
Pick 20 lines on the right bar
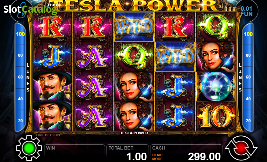pyautogui.click(x=248, y=121)
